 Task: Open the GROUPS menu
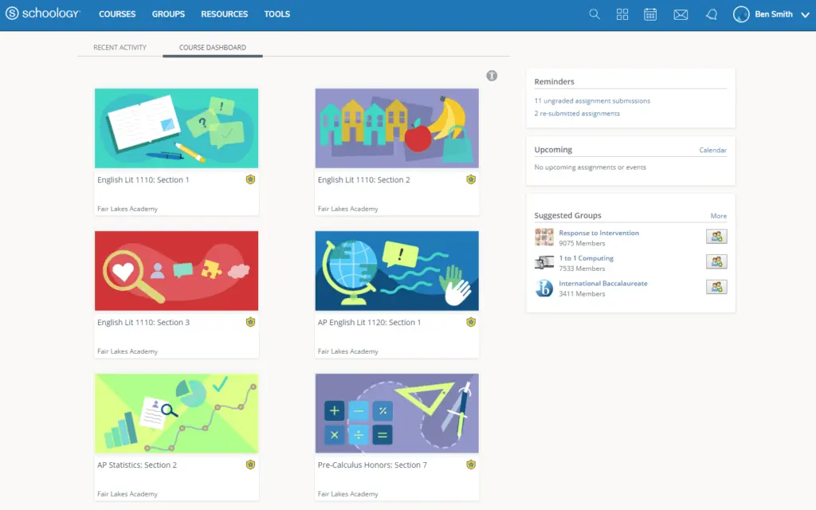point(168,14)
